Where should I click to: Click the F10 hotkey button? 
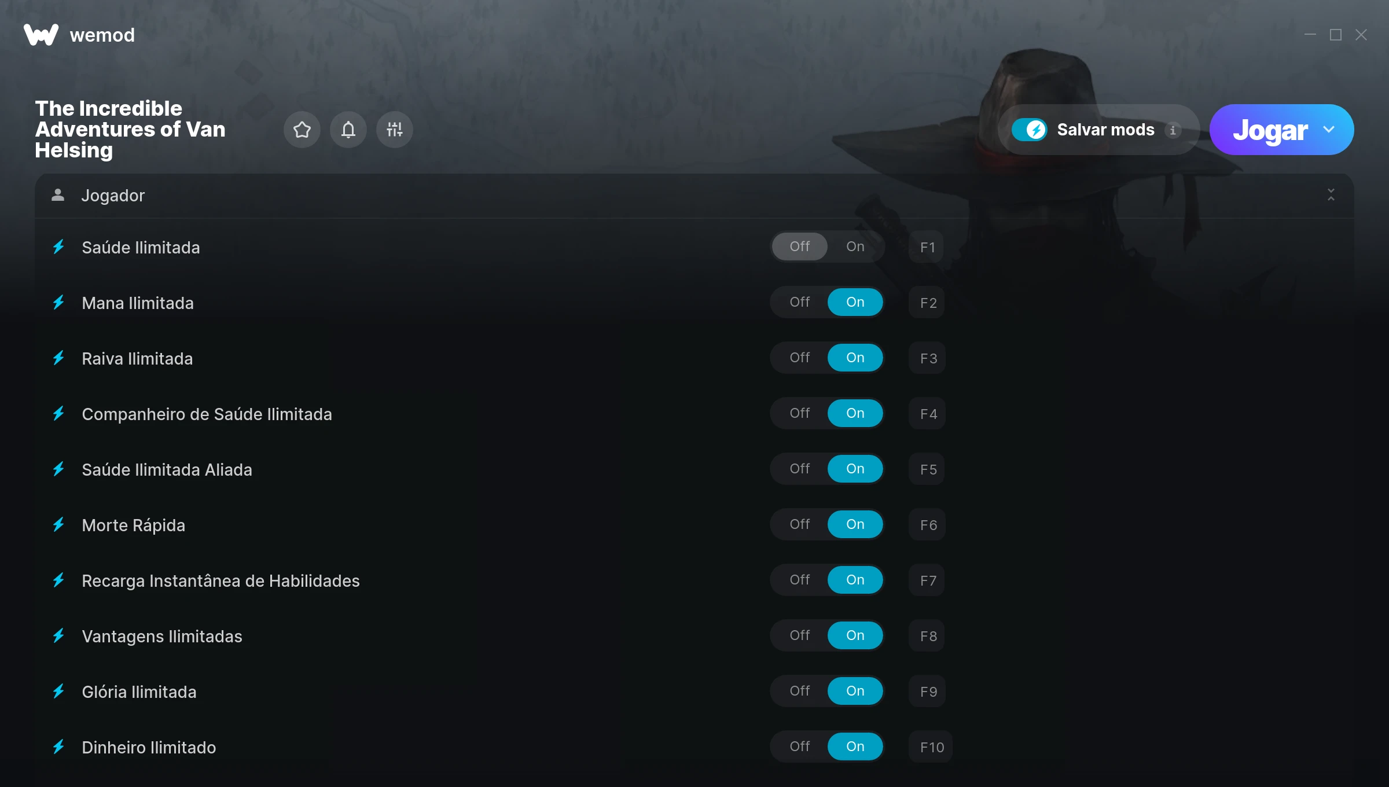point(931,747)
